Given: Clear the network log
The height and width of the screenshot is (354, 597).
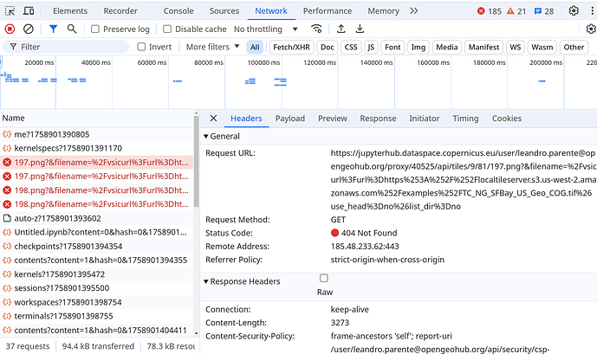Looking at the screenshot, I should pos(31,29).
